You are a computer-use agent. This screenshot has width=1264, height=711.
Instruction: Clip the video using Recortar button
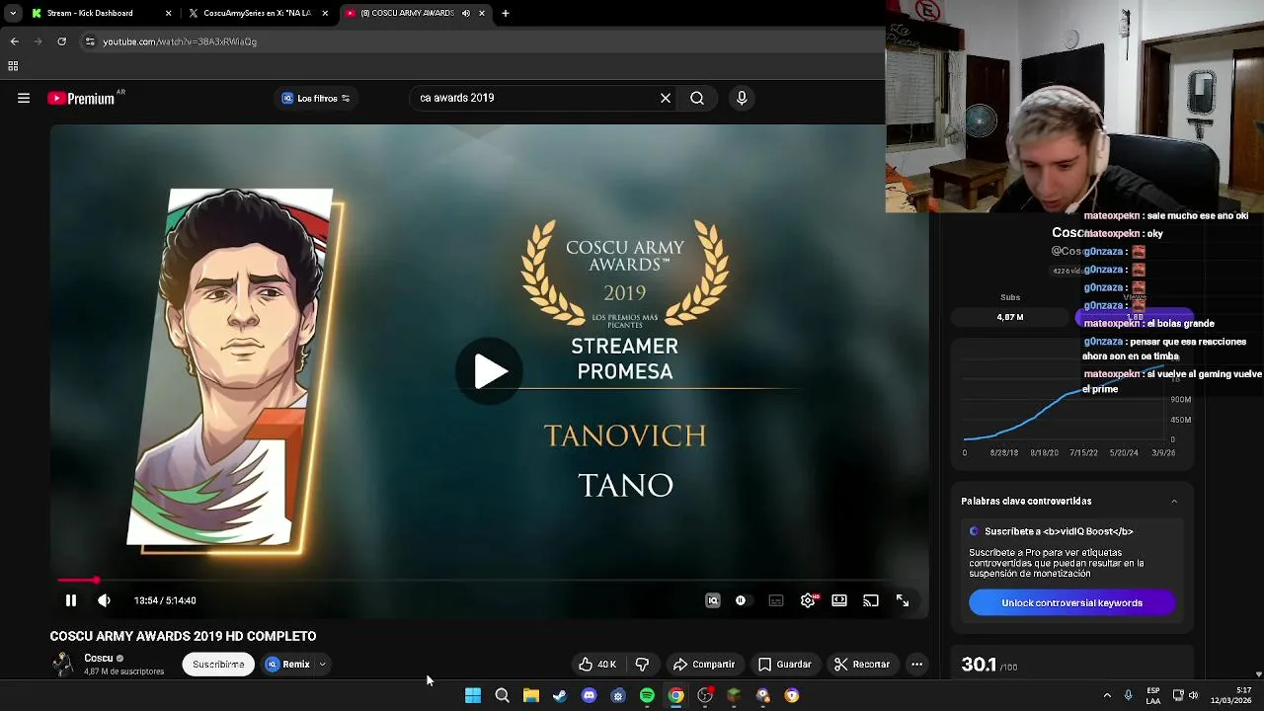coord(862,665)
